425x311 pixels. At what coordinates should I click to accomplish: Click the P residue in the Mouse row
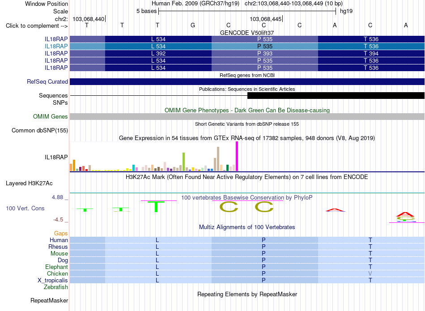(263, 254)
